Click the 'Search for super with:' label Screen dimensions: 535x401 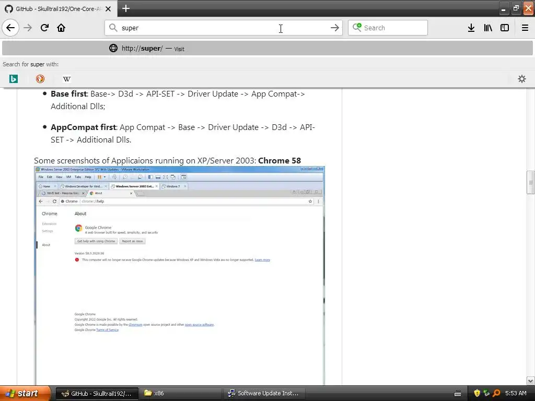pos(31,64)
